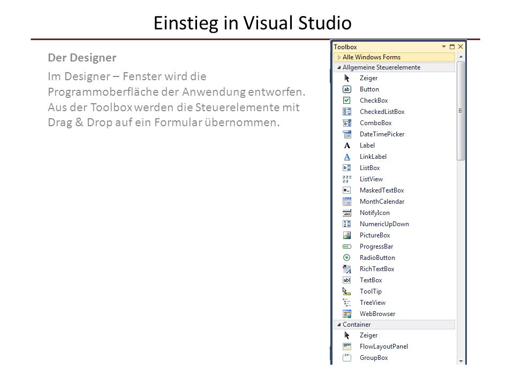
Task: Click the Toolbox vertical scrollbar thumb
Action: pyautogui.click(x=460, y=111)
